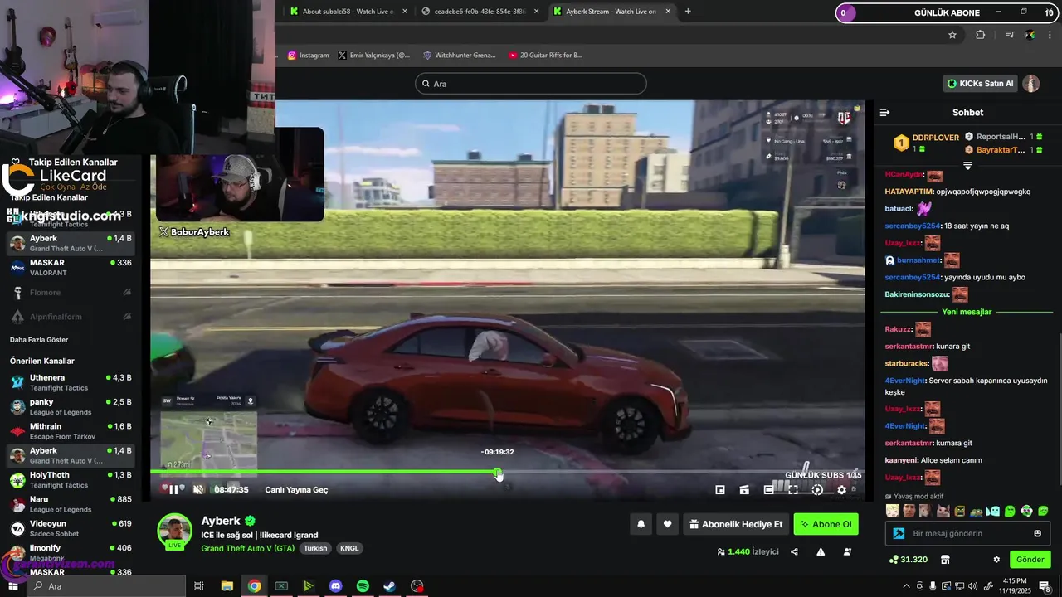This screenshot has width=1062, height=597.
Task: Pause the stream video
Action: coord(173,489)
